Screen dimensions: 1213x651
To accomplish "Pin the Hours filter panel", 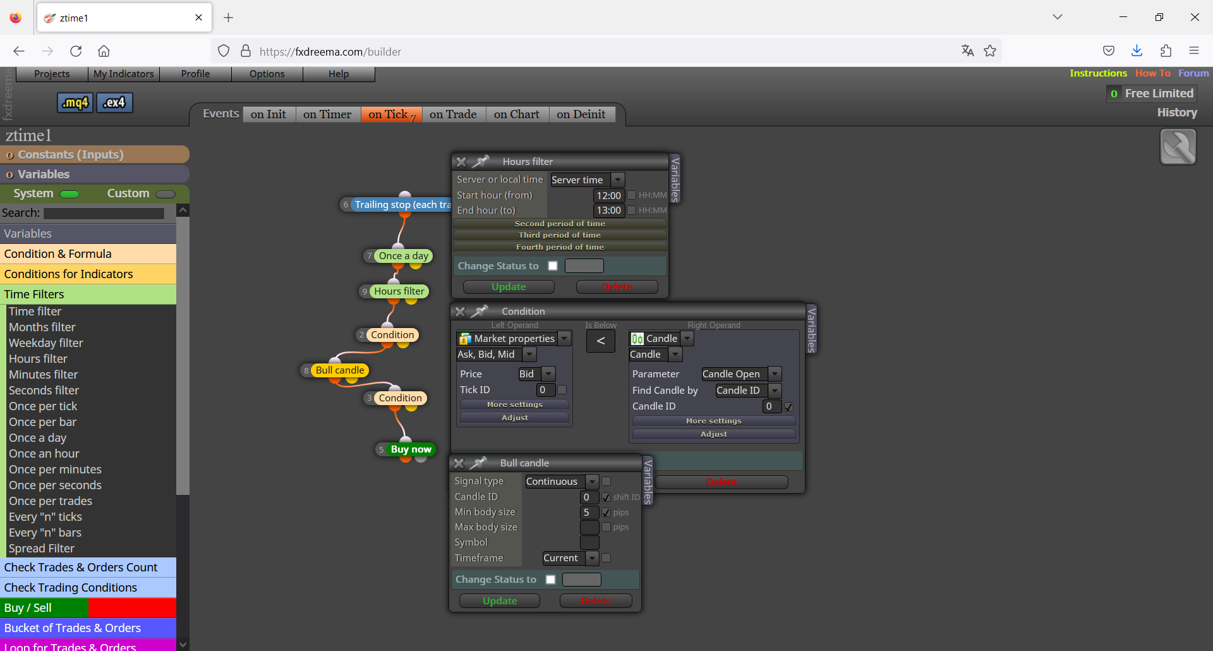I will (481, 162).
